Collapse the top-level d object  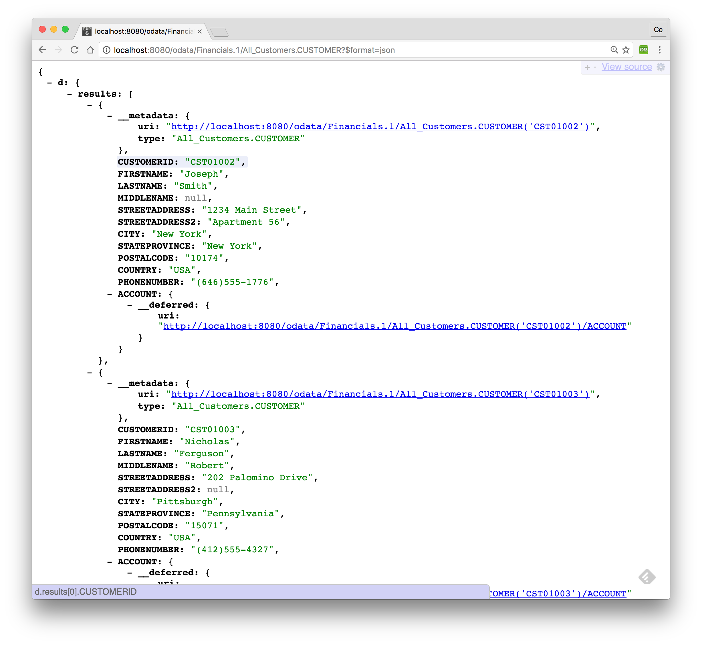click(49, 83)
